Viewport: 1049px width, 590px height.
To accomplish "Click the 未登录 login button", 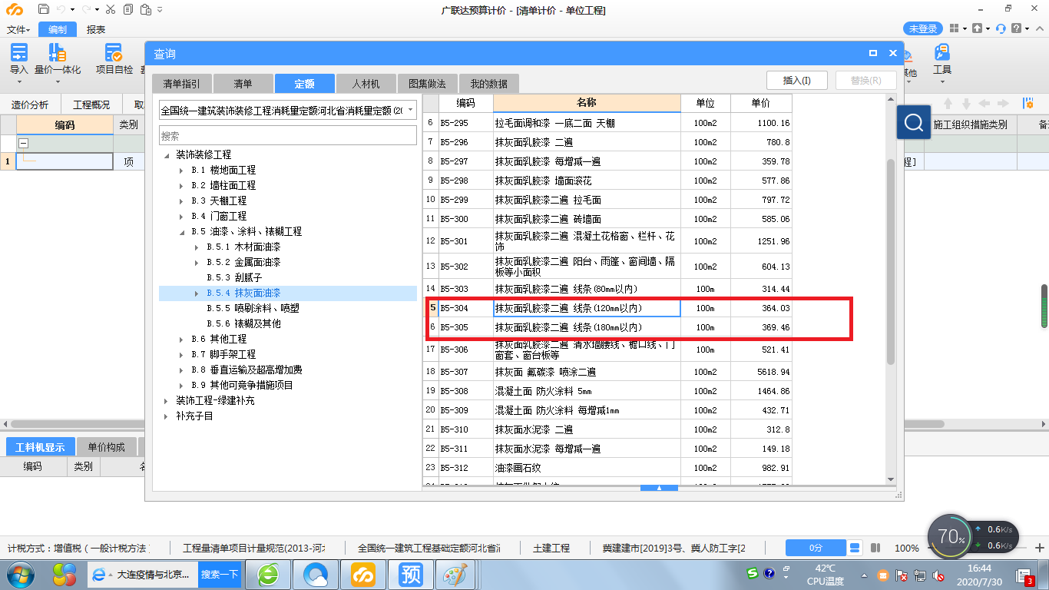I will point(923,28).
